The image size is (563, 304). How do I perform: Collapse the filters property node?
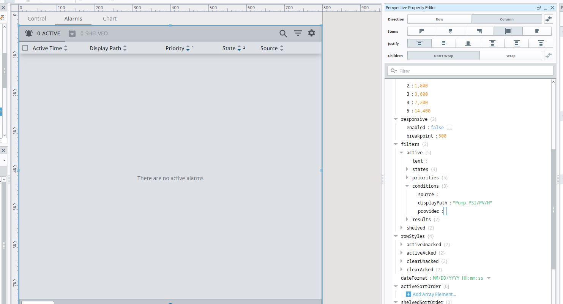click(x=396, y=144)
